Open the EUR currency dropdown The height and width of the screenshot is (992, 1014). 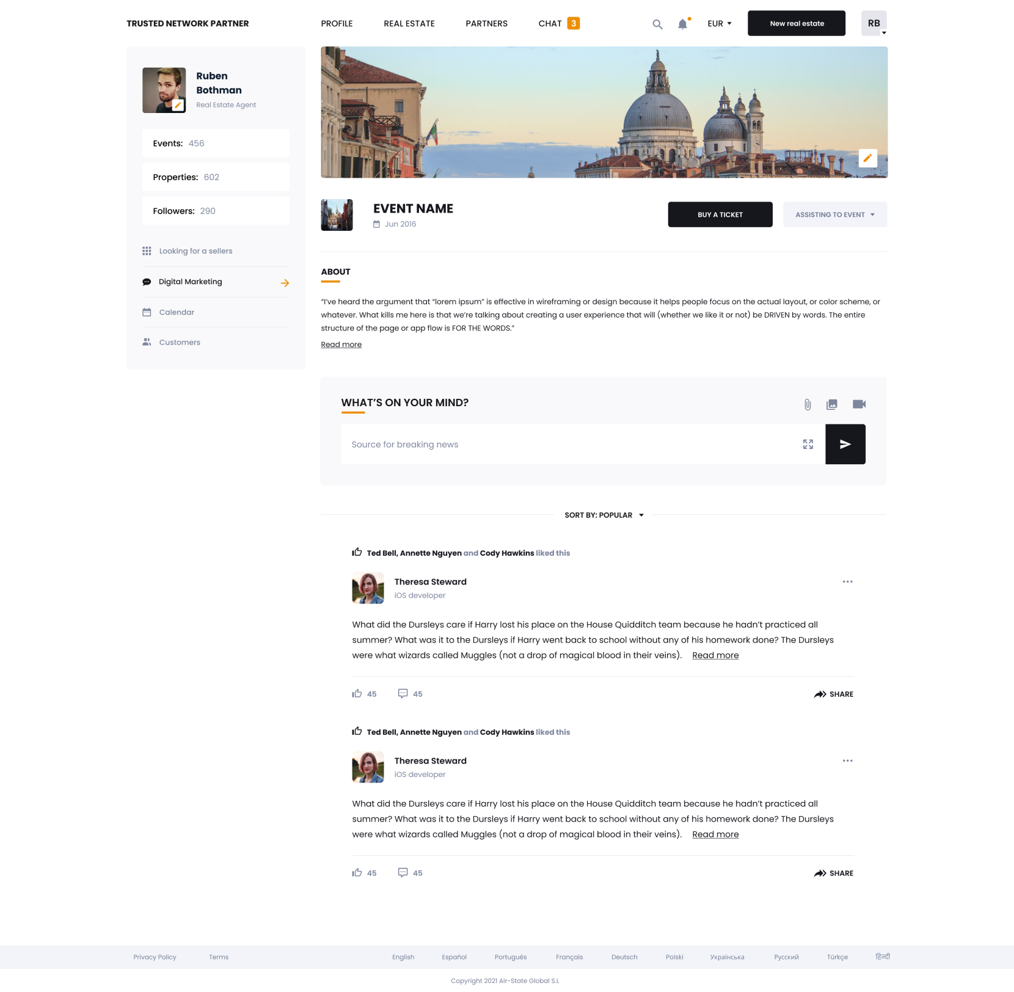[718, 24]
